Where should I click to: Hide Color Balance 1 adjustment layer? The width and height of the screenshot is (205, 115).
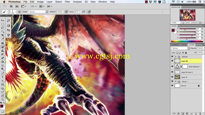pos(172,66)
